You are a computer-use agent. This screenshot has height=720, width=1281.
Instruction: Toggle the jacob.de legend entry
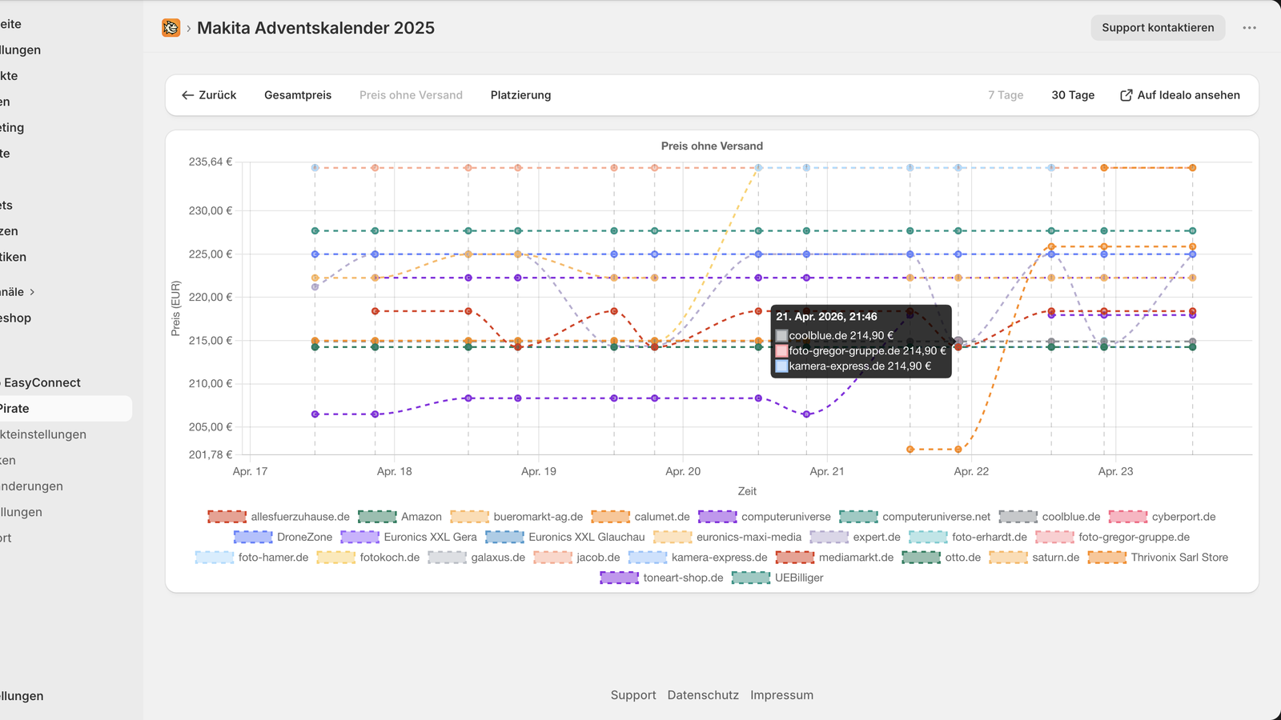point(576,558)
